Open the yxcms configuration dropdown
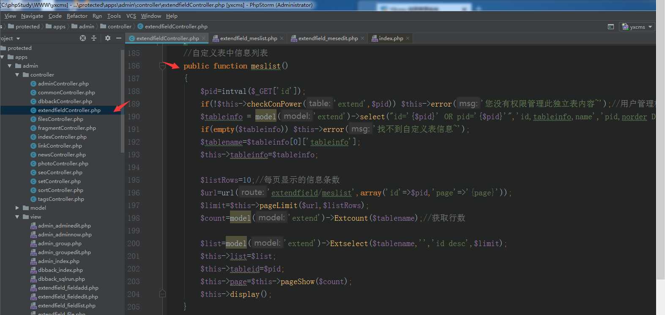This screenshot has width=665, height=315. tap(637, 27)
